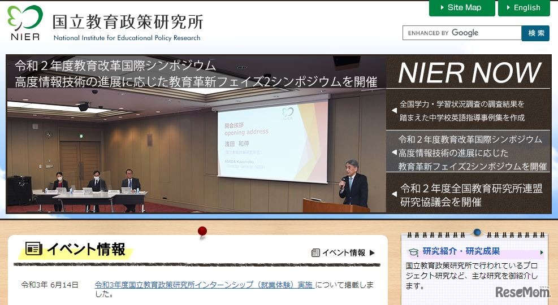The height and width of the screenshot is (305, 558).
Task: Select 教育革新フェイズ2シンポジウム NIER NOW item
Action: (468, 152)
